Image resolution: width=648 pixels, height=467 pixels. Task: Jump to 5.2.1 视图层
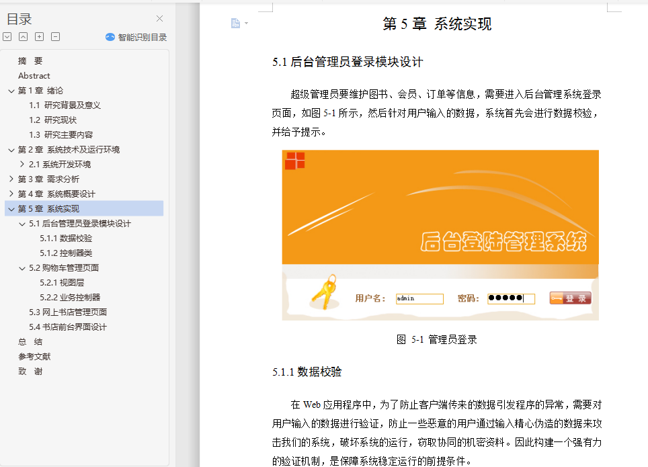[x=62, y=283]
